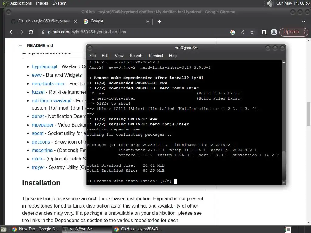Open Places menu in top panel
The image size is (311, 233).
point(42,3)
